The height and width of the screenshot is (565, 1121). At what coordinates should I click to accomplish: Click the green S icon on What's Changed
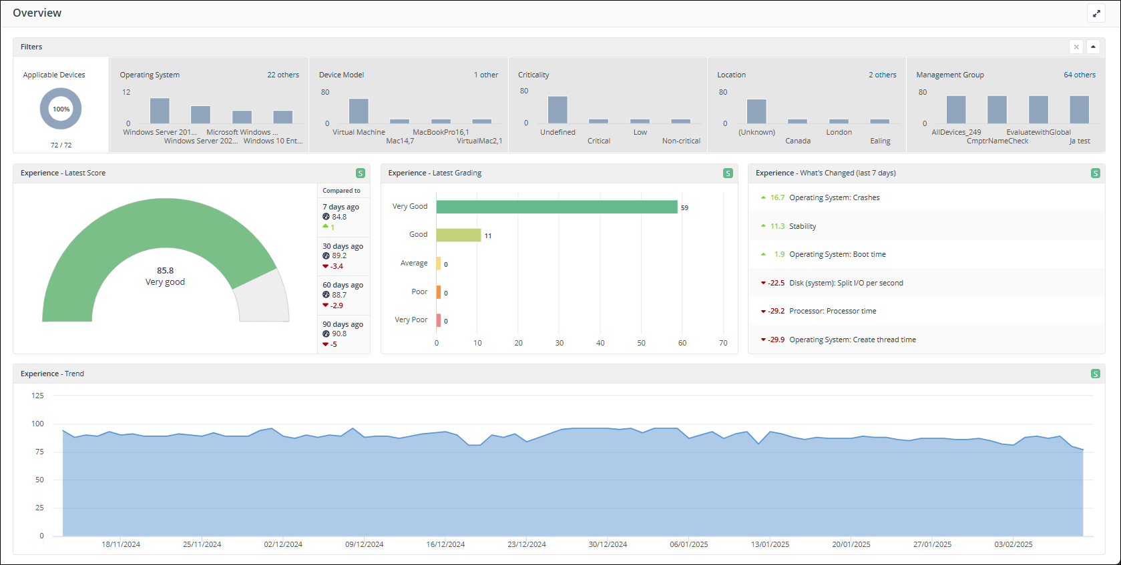pos(1095,173)
